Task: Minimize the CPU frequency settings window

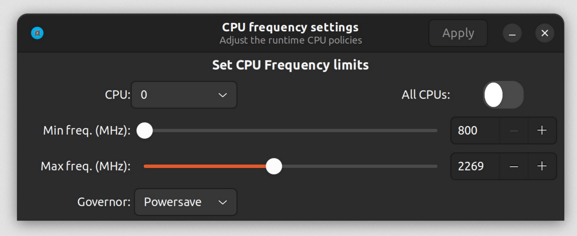Action: (x=512, y=33)
